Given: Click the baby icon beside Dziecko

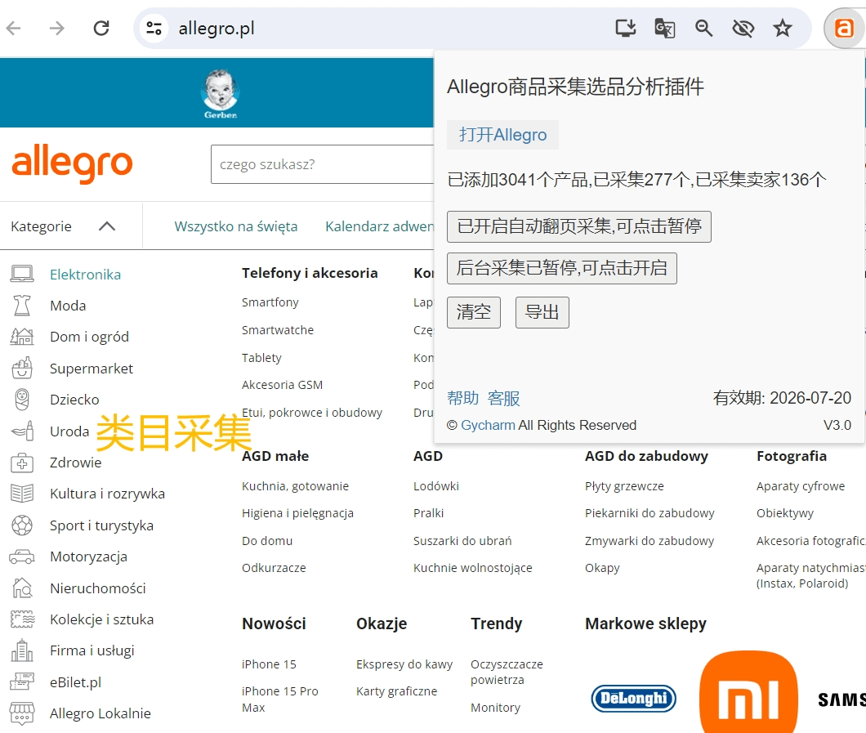Looking at the screenshot, I should 22,400.
